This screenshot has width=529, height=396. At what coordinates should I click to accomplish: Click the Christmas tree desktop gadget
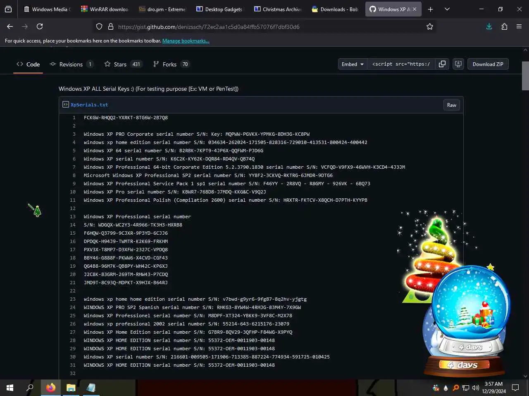tap(434, 257)
